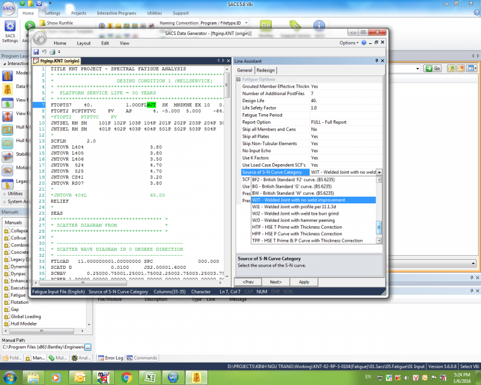
Task: Expand the System A section in sidebar
Action: coord(5,202)
